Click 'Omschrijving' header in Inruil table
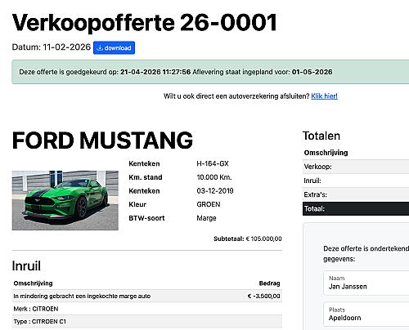This screenshot has width=409, height=330. tap(33, 283)
